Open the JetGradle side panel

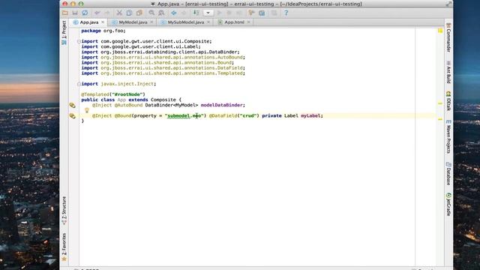pos(448,204)
